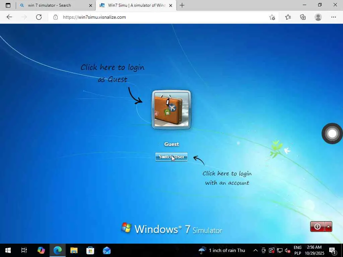The image size is (343, 257).
Task: Open Task View on the taskbar
Action: 24,250
